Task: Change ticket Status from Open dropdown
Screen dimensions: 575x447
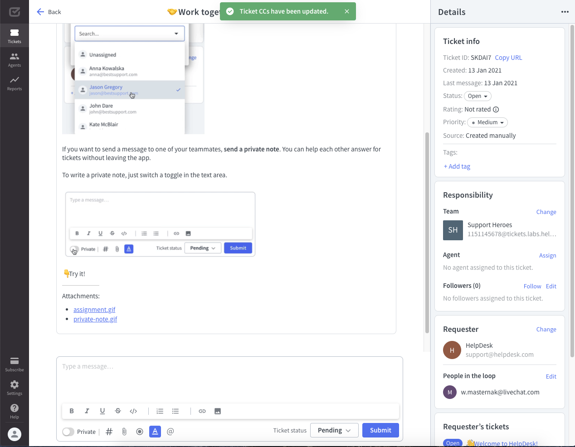Action: 478,96
